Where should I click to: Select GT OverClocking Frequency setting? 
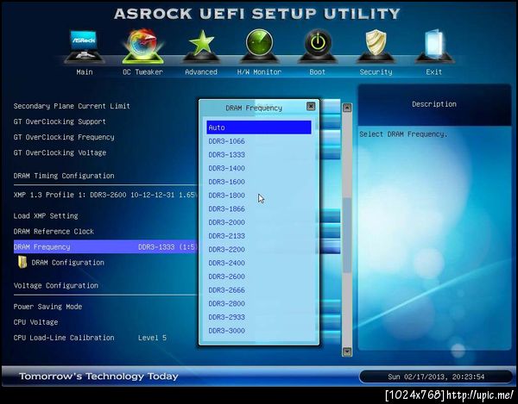64,137
